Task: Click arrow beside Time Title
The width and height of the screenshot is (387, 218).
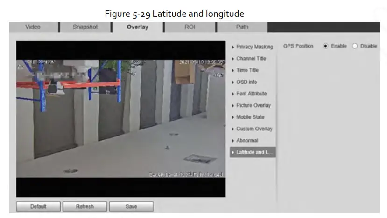Action: (233, 70)
